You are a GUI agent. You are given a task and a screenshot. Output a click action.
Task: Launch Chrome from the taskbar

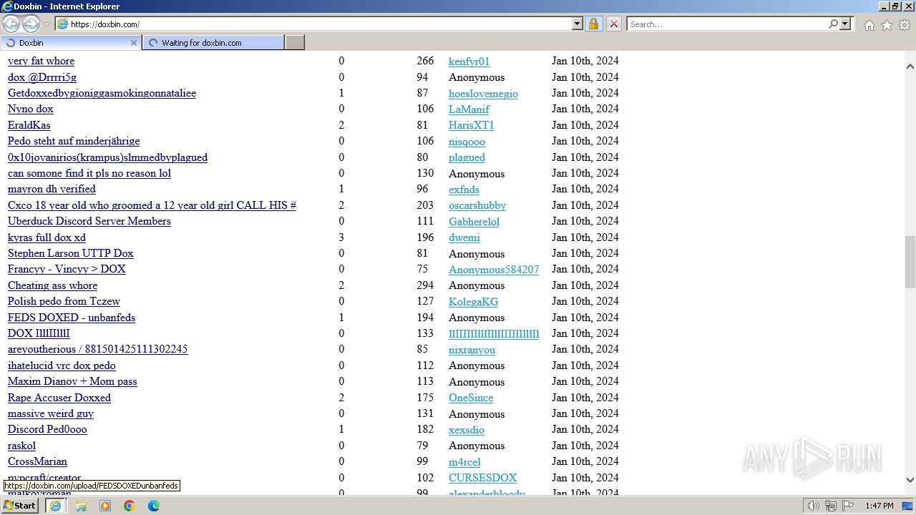click(x=130, y=506)
